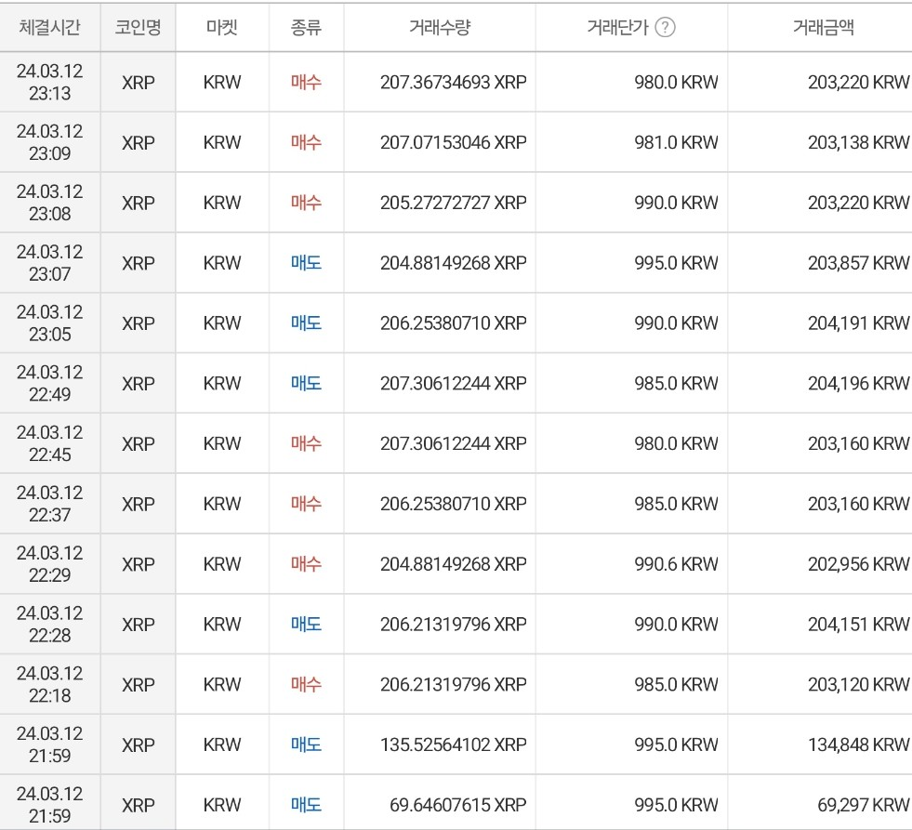Select the 종류 column header
Image resolution: width=912 pixels, height=830 pixels.
(x=306, y=27)
